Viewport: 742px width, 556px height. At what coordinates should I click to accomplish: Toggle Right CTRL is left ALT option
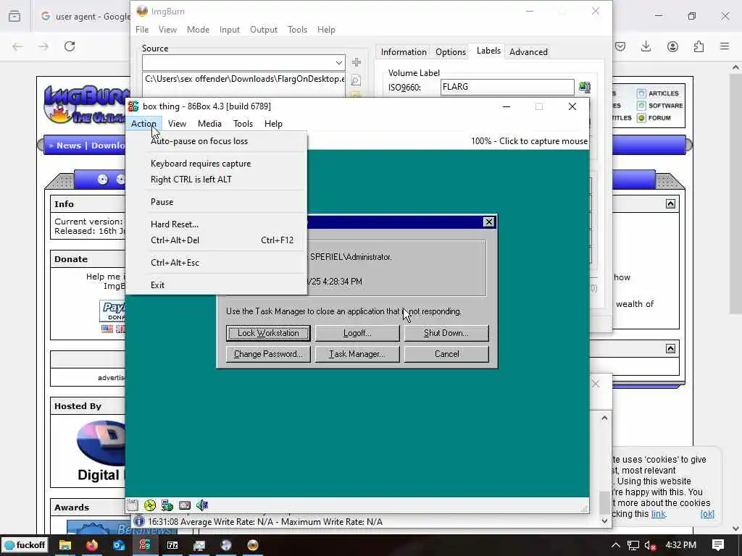pos(216,180)
